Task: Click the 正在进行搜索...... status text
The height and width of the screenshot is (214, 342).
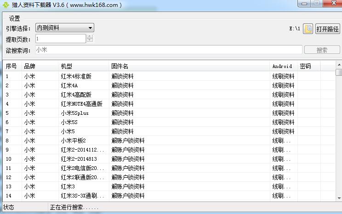Action: [x=74, y=207]
